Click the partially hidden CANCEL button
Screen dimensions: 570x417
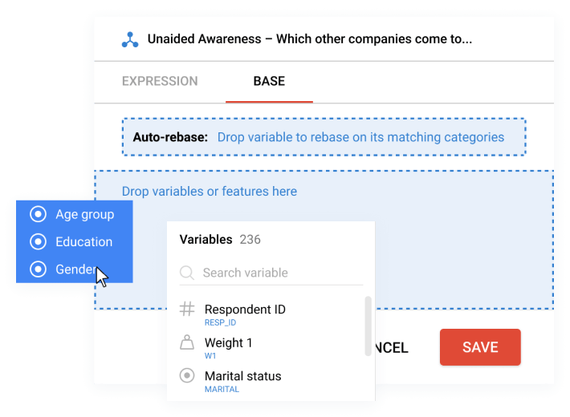click(x=392, y=347)
